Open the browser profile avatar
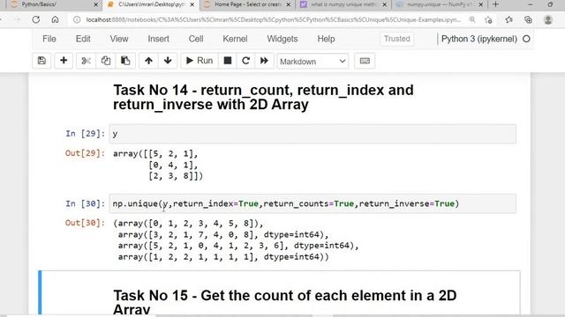Screen dimensions: 565x317 click(x=548, y=19)
